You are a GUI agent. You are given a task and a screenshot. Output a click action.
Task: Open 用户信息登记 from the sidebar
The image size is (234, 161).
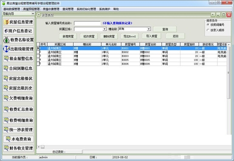(18, 31)
